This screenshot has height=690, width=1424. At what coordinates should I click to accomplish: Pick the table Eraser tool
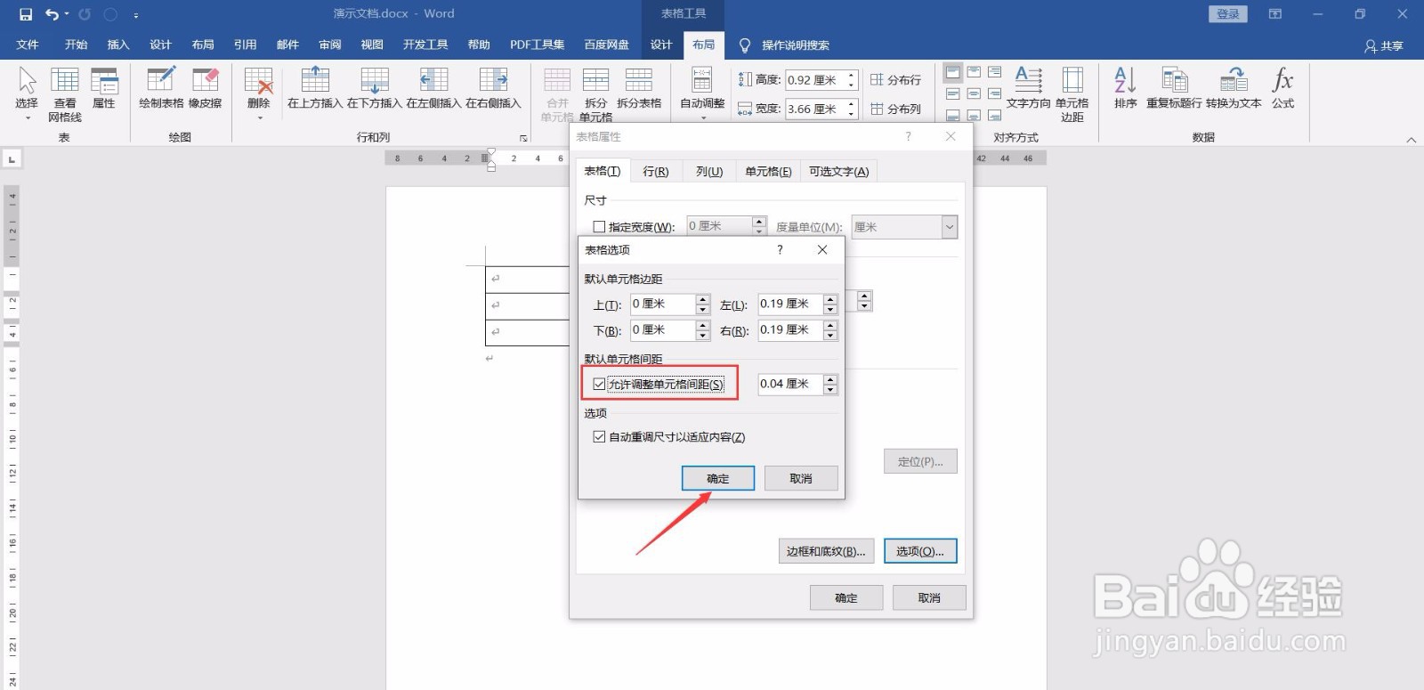click(206, 88)
